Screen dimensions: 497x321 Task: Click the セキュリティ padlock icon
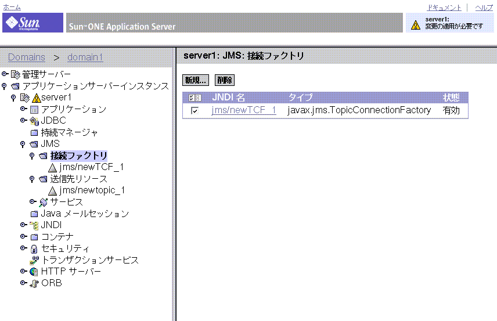click(34, 249)
